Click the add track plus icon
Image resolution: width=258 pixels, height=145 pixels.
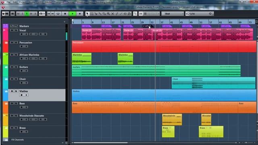coord(64,22)
